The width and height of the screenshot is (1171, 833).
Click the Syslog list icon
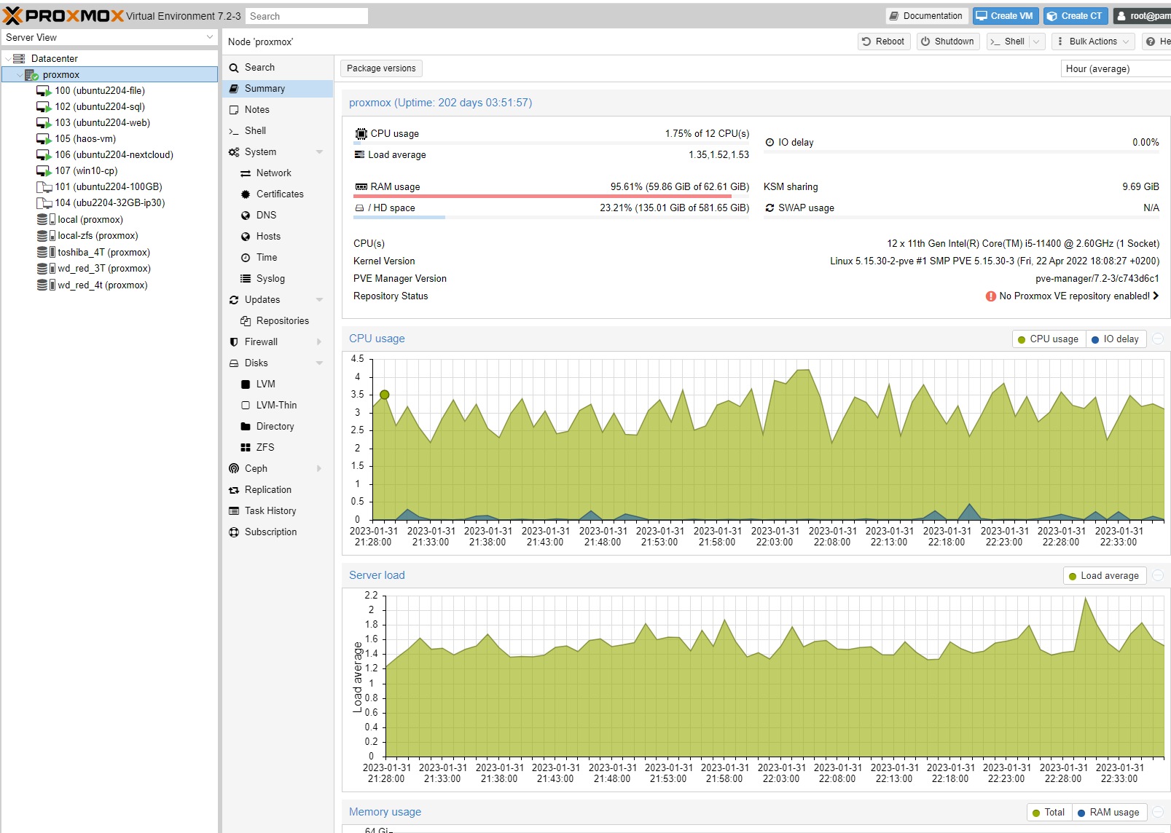[246, 279]
